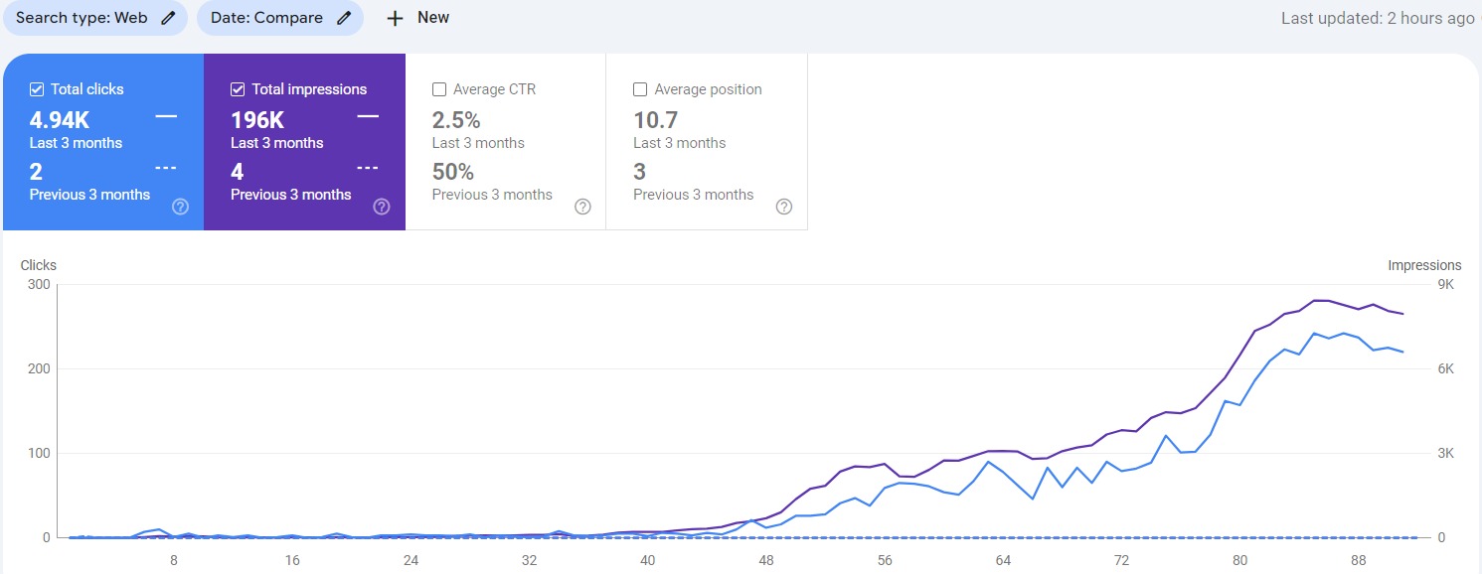The height and width of the screenshot is (574, 1482).
Task: Open help icon in Average position card
Action: tap(784, 207)
